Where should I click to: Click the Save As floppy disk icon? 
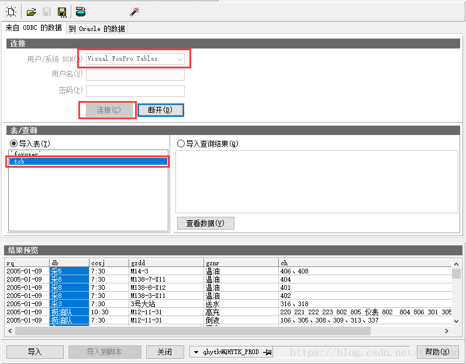pyautogui.click(x=62, y=12)
